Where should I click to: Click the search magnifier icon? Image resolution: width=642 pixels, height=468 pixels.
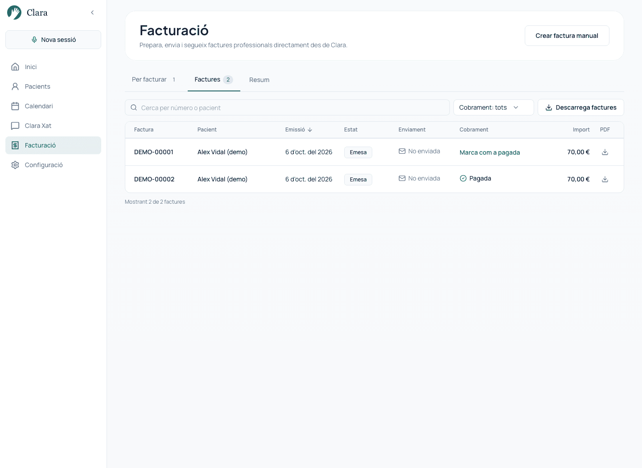[134, 107]
